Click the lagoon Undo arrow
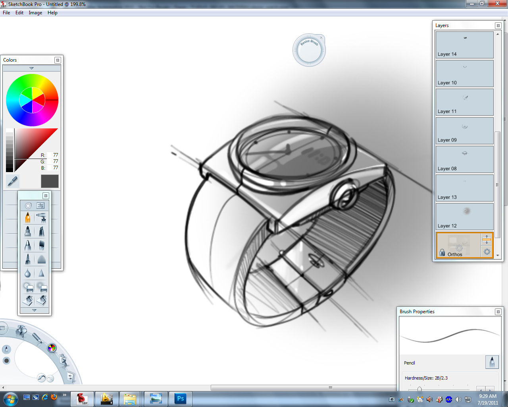The width and height of the screenshot is (508, 407). (42, 378)
